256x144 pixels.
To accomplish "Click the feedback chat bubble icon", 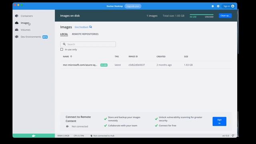I will click(x=90, y=27).
